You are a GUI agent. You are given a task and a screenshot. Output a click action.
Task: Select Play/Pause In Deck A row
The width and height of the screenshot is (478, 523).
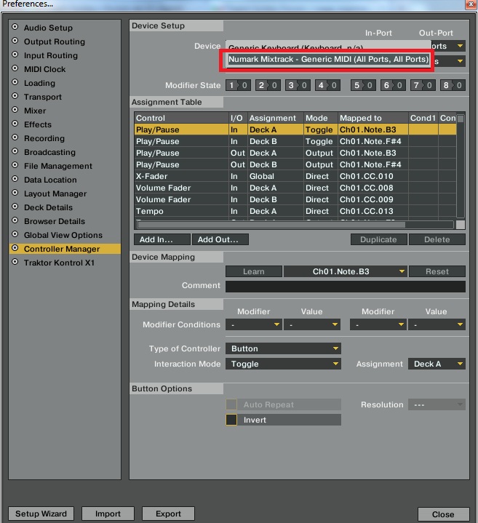pos(295,129)
